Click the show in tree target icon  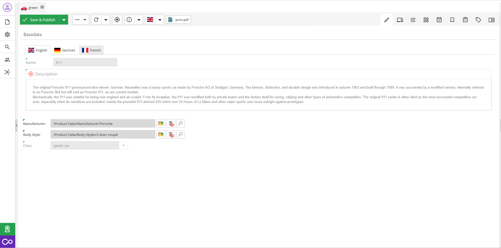[x=117, y=20]
